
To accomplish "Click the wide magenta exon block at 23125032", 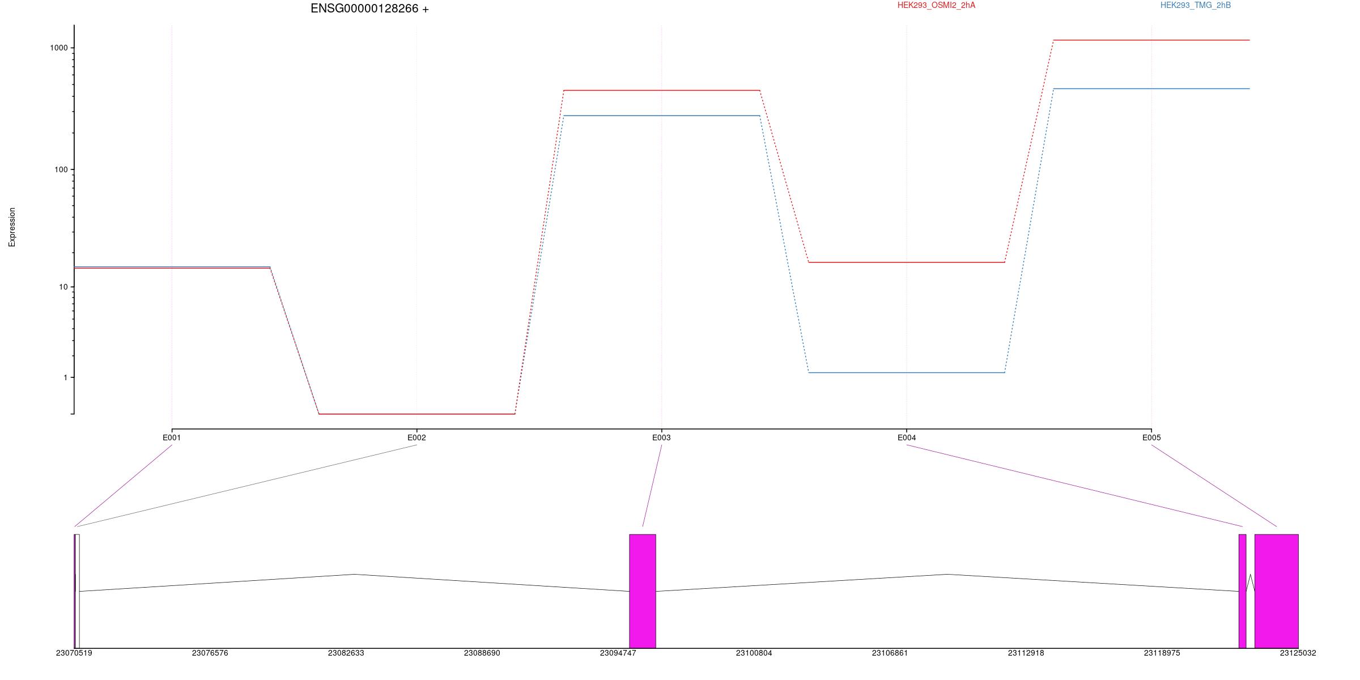I will (1277, 591).
